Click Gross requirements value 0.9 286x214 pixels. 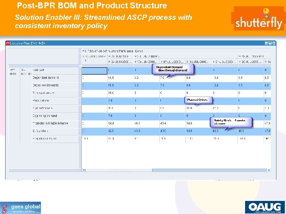[216, 85]
